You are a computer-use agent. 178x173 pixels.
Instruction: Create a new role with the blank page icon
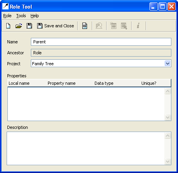pyautogui.click(x=8, y=26)
